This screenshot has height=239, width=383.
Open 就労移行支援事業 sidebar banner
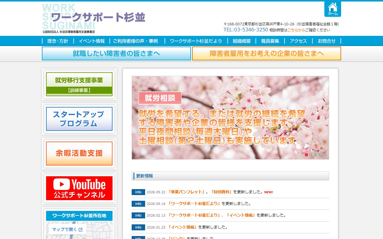[79, 84]
